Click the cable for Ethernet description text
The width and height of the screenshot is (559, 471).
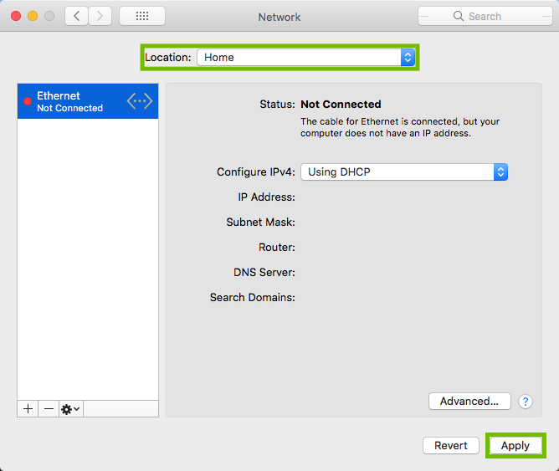400,127
